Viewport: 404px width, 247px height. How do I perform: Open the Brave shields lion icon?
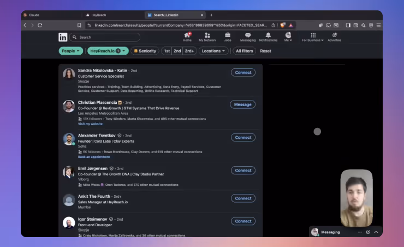tap(283, 25)
